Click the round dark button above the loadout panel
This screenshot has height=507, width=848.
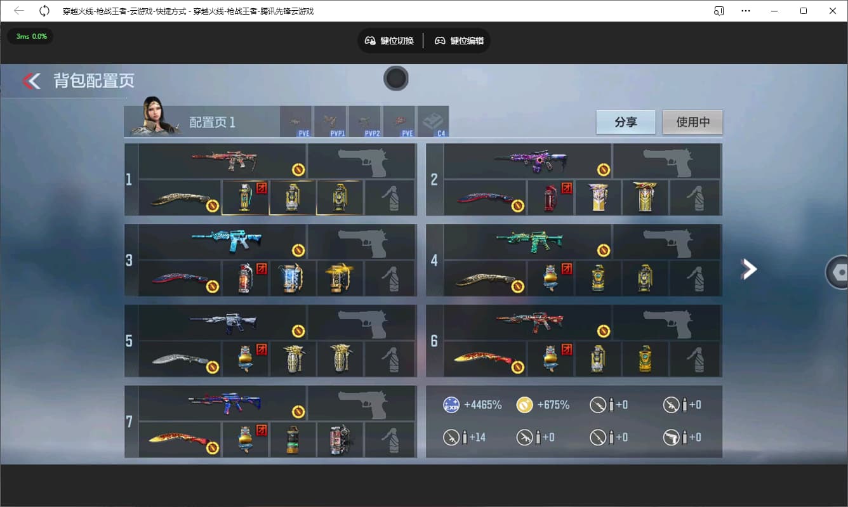(395, 79)
